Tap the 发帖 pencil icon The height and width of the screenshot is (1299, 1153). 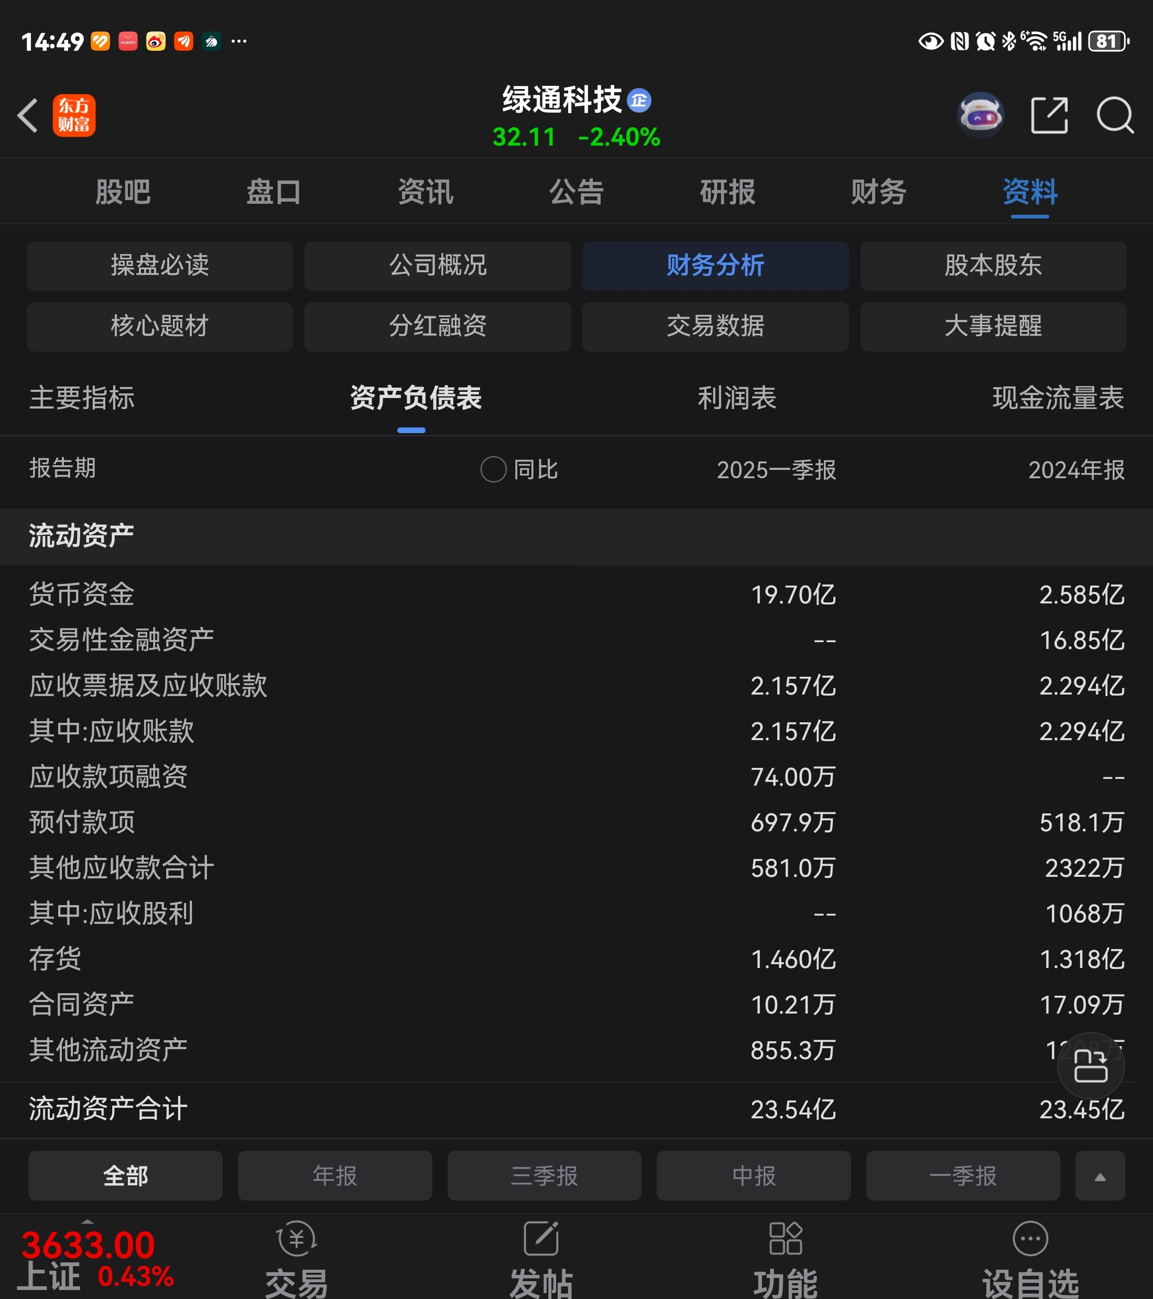tap(541, 1238)
